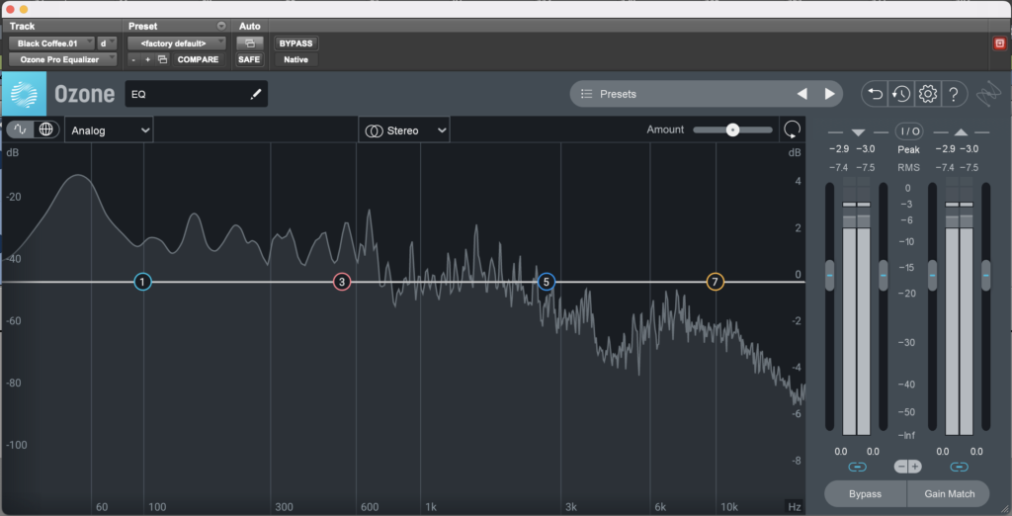Viewport: 1012px width, 516px height.
Task: Select the globe view mode icon
Action: tap(45, 129)
